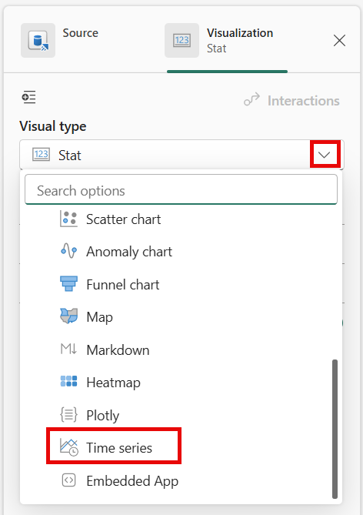The width and height of the screenshot is (363, 515).
Task: Click the Map visual icon
Action: click(x=69, y=316)
